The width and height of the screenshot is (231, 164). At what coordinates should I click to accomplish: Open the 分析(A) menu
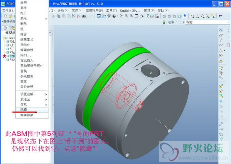pyautogui.click(x=63, y=11)
